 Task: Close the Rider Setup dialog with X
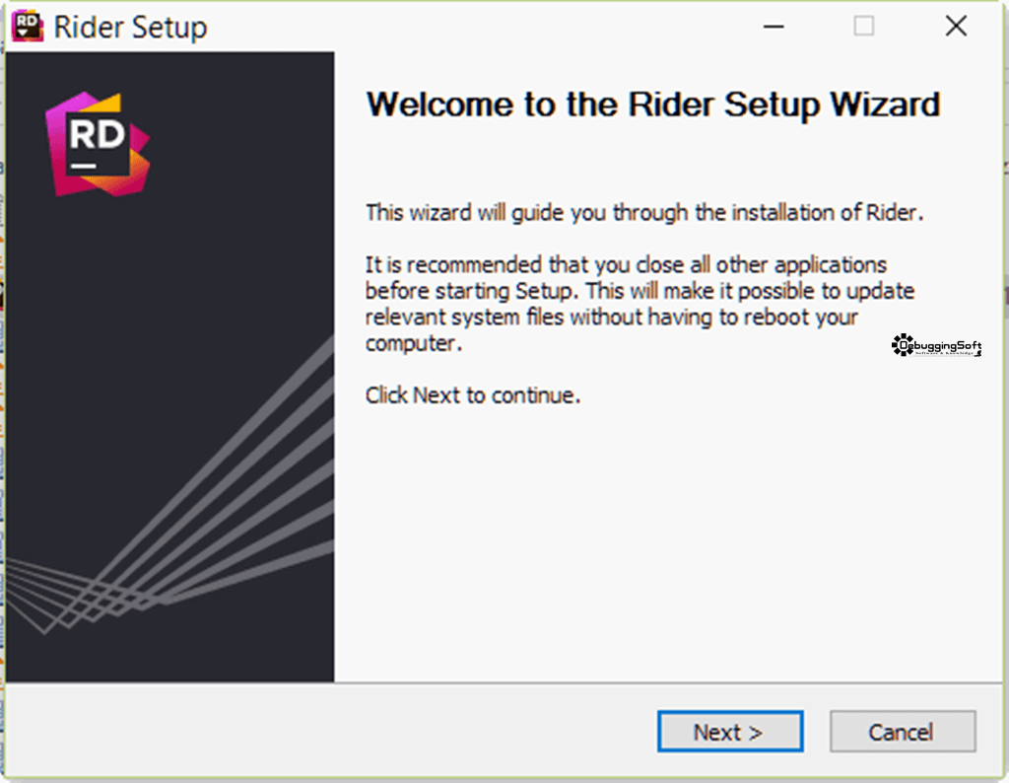tap(956, 27)
